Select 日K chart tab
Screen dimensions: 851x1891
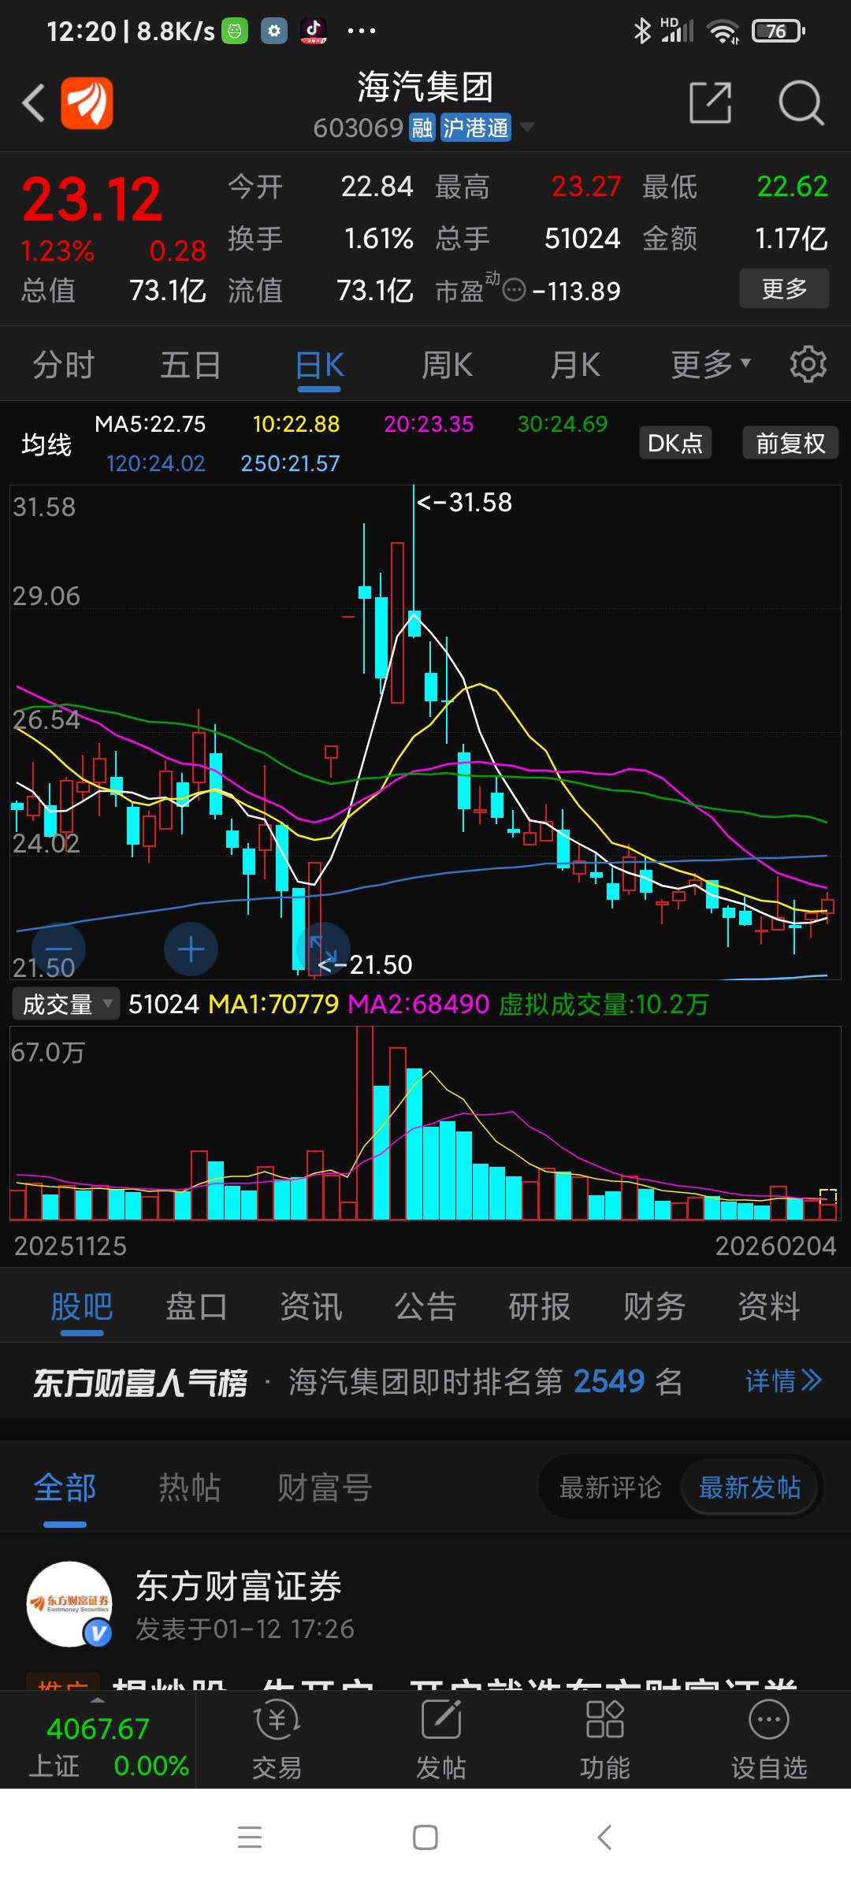(x=320, y=365)
